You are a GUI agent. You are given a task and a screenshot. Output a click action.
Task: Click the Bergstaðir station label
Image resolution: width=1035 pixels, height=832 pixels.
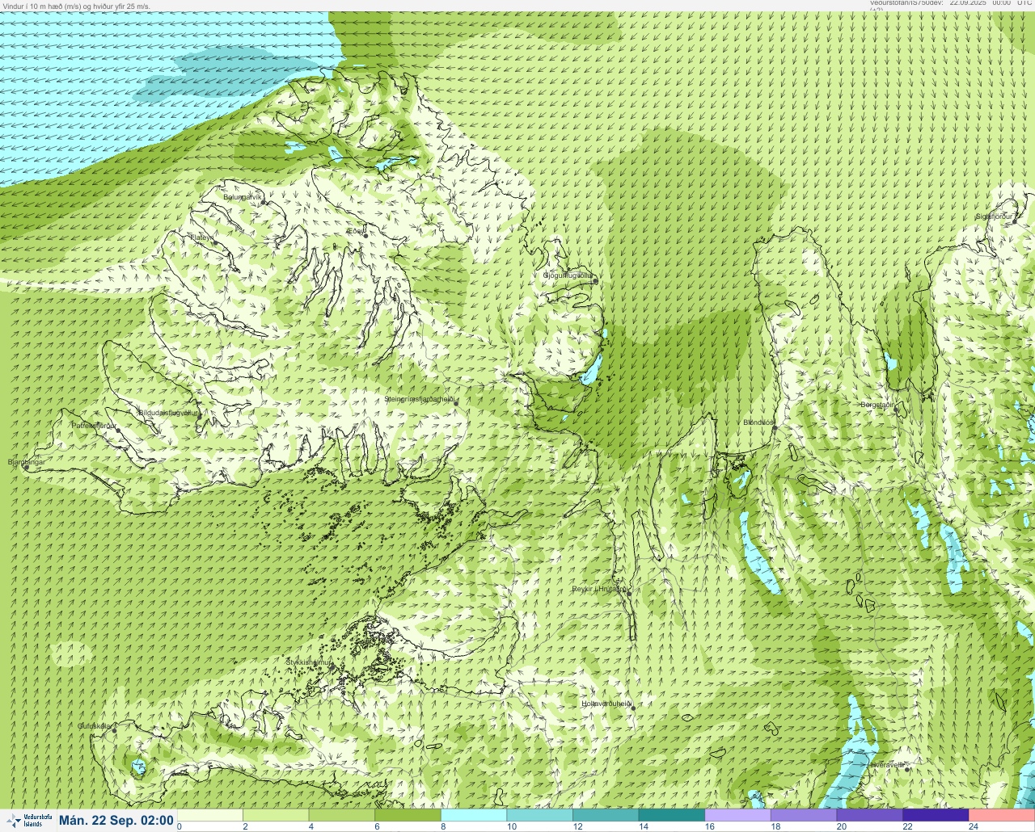877,404
